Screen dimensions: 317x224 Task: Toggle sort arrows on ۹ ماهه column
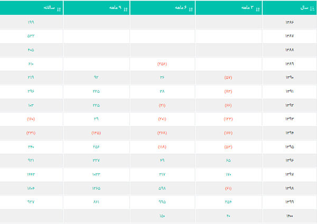point(124,8)
